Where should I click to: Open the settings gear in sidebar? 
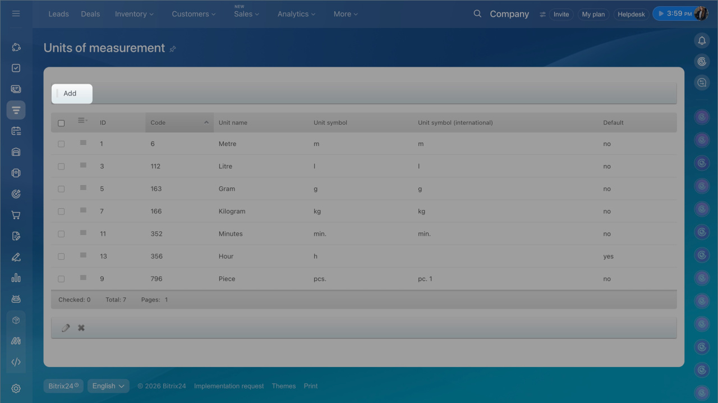16,388
